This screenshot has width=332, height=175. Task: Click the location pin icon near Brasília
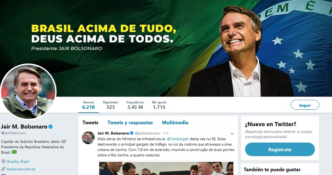click(x=3, y=161)
